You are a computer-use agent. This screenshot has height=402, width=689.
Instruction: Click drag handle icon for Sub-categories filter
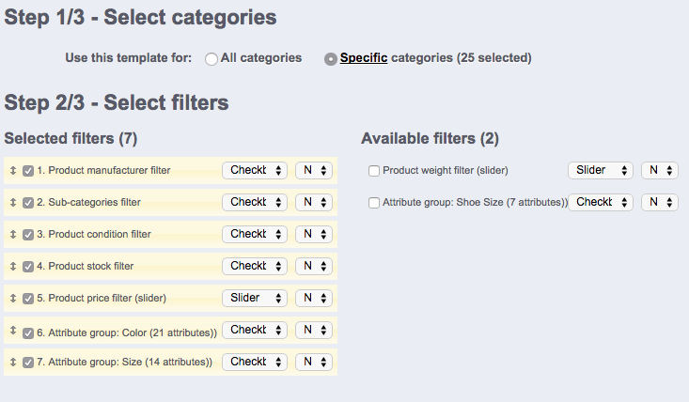tap(13, 203)
